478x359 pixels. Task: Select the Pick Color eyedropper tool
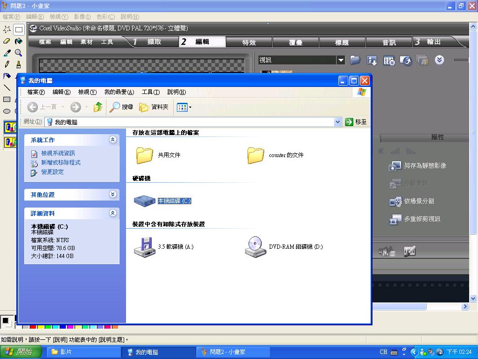[x=7, y=52]
